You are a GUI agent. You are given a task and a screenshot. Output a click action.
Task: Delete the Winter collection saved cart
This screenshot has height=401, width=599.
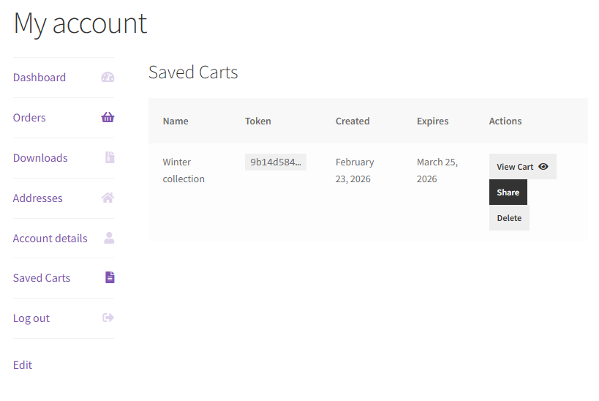(x=509, y=218)
